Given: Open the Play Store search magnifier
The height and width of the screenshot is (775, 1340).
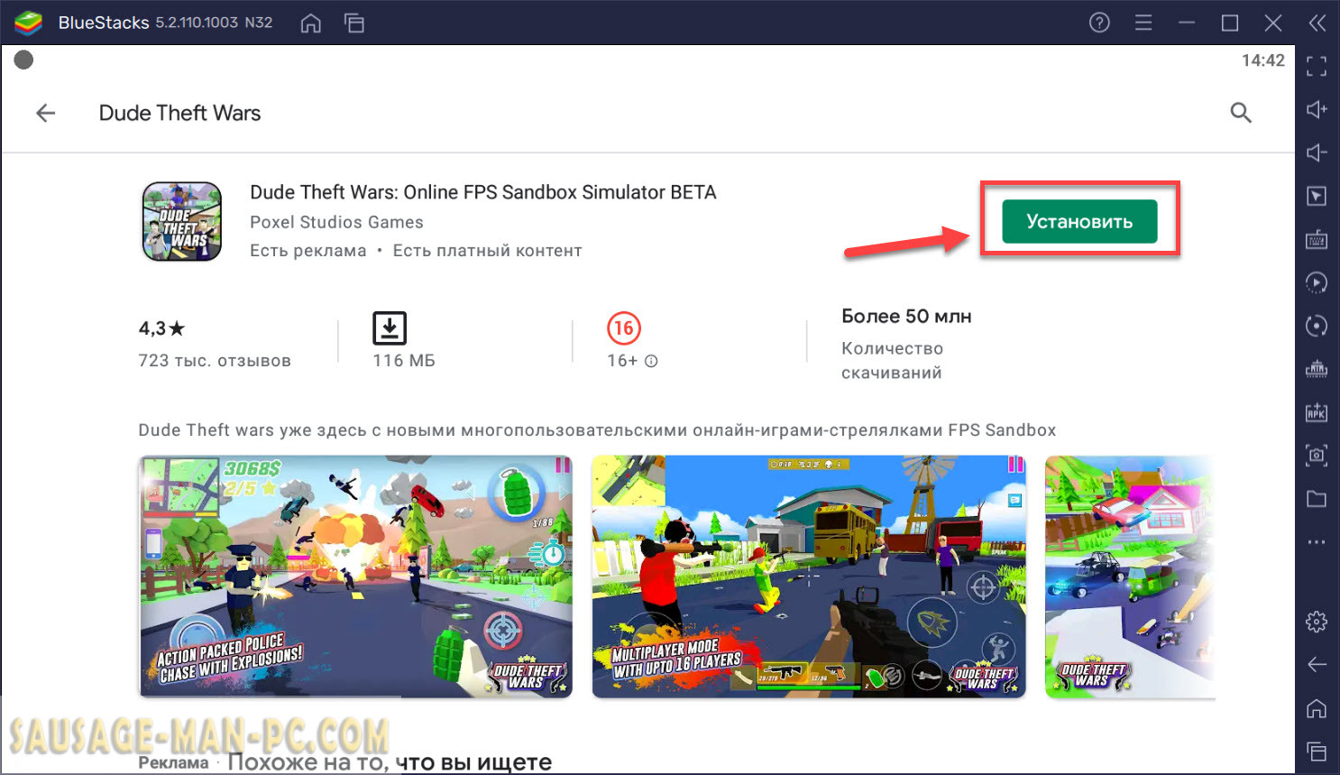Looking at the screenshot, I should pyautogui.click(x=1241, y=113).
